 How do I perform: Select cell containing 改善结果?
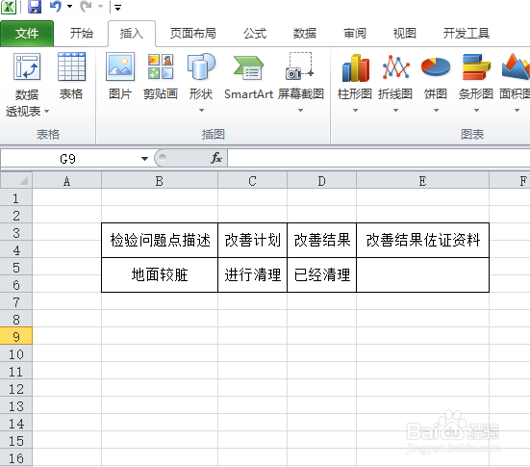coord(322,241)
